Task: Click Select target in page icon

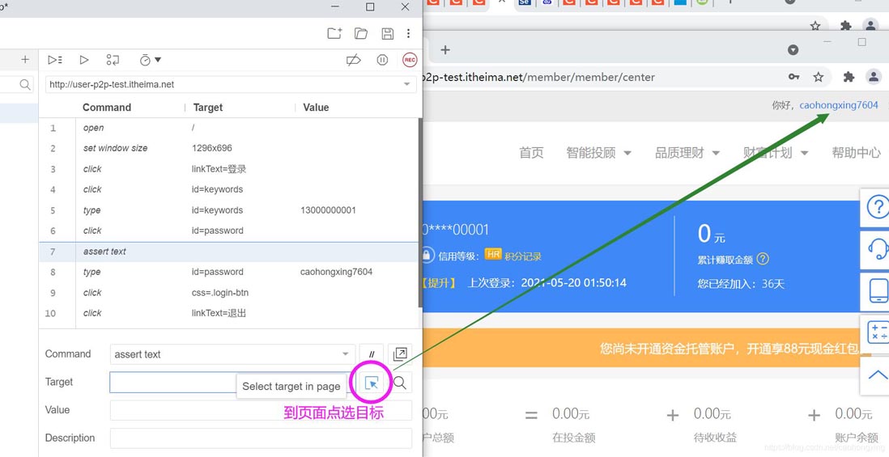Action: click(372, 383)
